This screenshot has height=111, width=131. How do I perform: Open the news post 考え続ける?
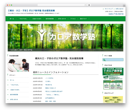(x=49, y=85)
